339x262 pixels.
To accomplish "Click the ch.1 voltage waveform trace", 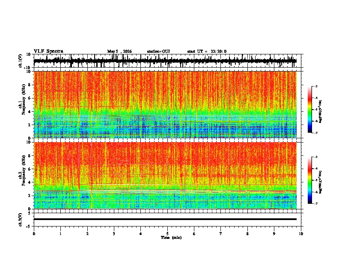I will click(165, 61).
